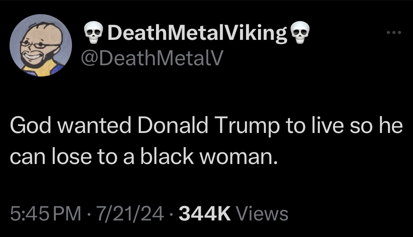This screenshot has height=237, width=413.
Task: Click the tweet line 'can lose to a'
Action: pos(72,156)
